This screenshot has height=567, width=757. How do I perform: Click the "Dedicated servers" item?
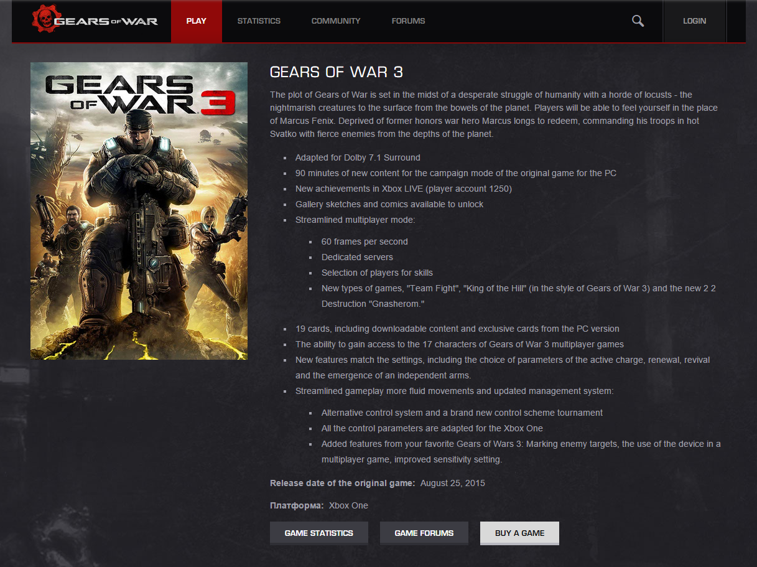(x=357, y=257)
